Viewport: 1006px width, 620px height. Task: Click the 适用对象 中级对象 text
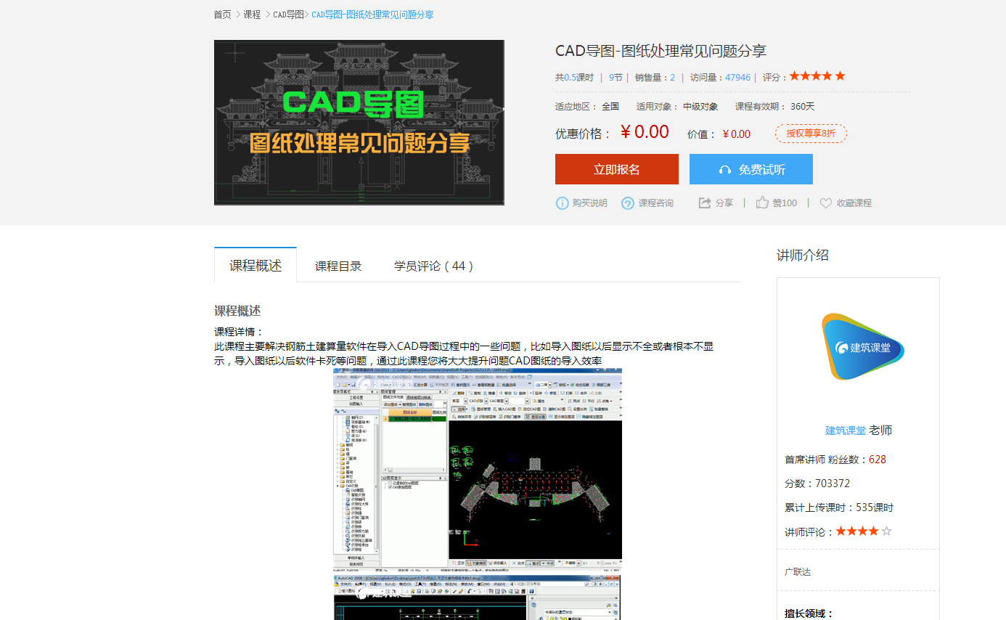(x=677, y=107)
